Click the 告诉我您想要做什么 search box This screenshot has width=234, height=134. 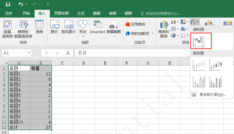(161, 14)
